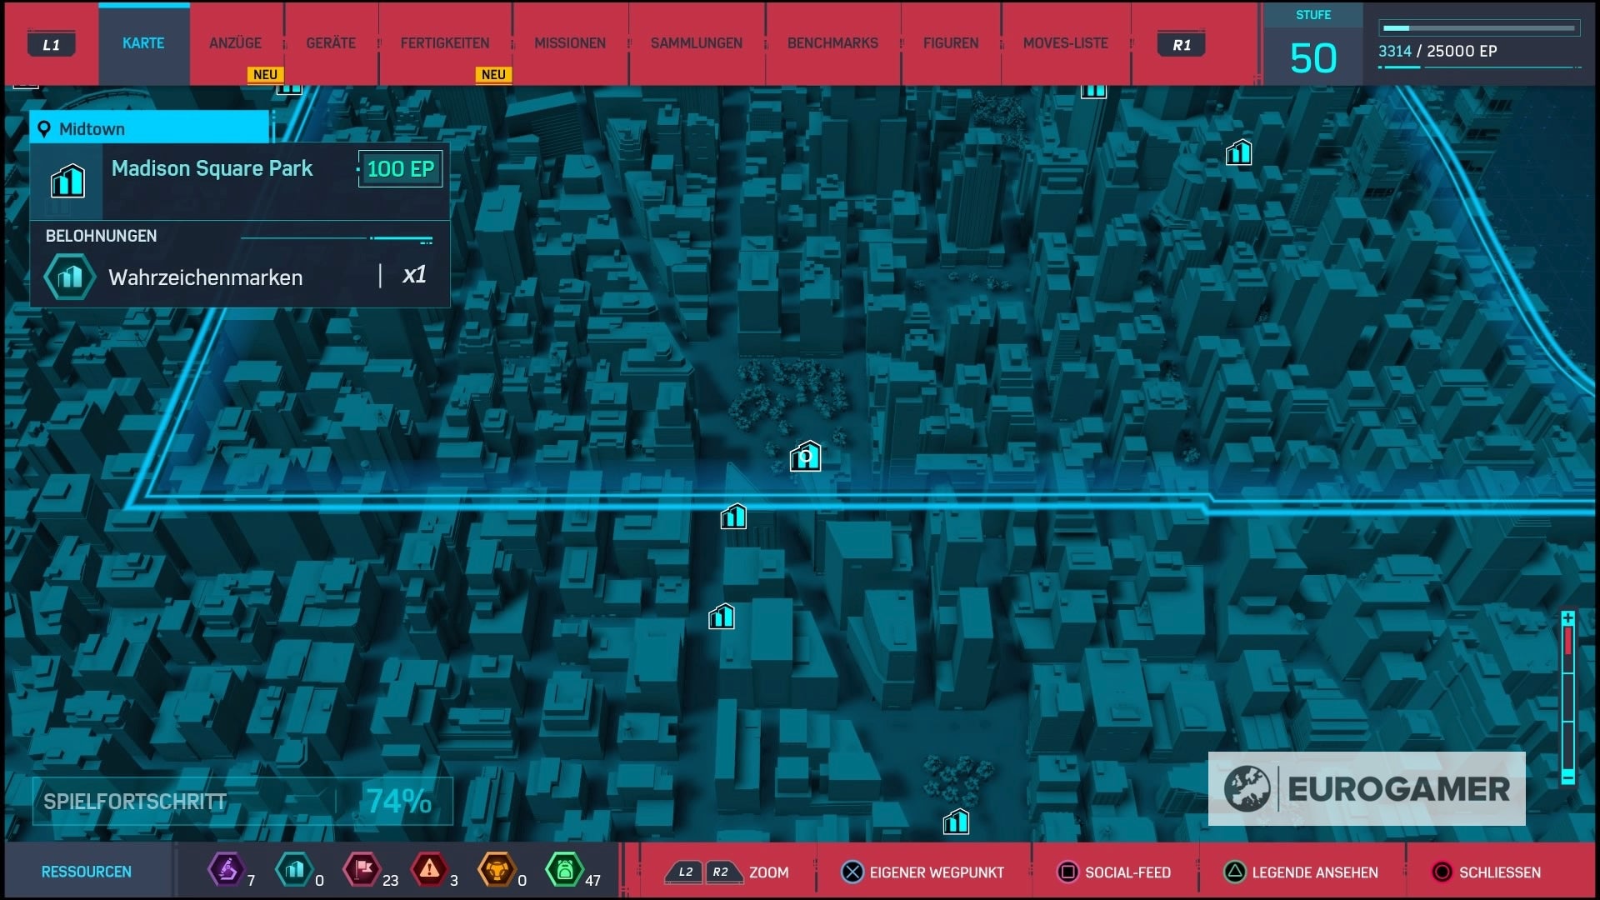Click the green backpack token icon
Viewport: 1600px width, 900px height.
point(564,870)
